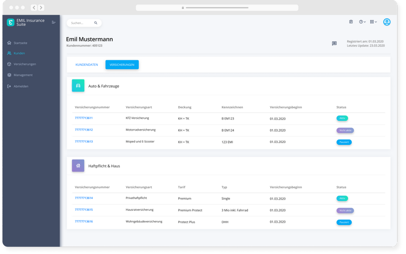Click the search magnifier icon
This screenshot has height=254, width=406.
click(x=96, y=23)
